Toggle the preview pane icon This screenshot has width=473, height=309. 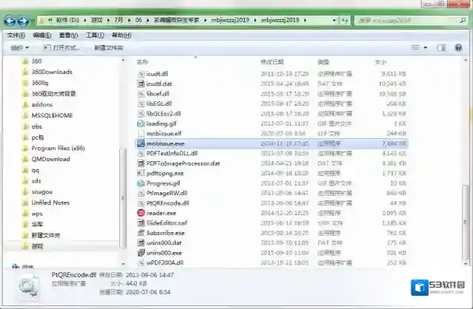click(442, 47)
